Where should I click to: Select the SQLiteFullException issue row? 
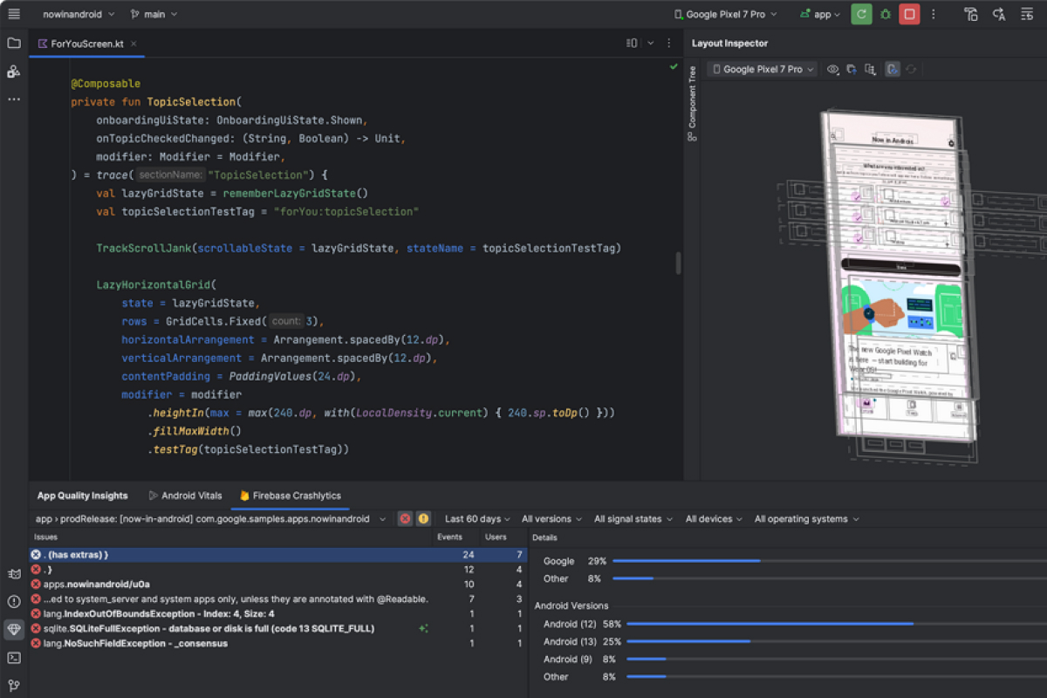click(x=209, y=628)
